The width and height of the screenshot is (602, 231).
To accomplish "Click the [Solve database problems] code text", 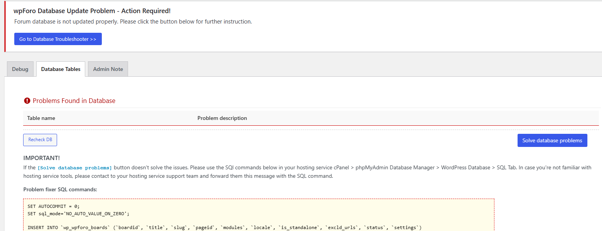I will [75, 168].
